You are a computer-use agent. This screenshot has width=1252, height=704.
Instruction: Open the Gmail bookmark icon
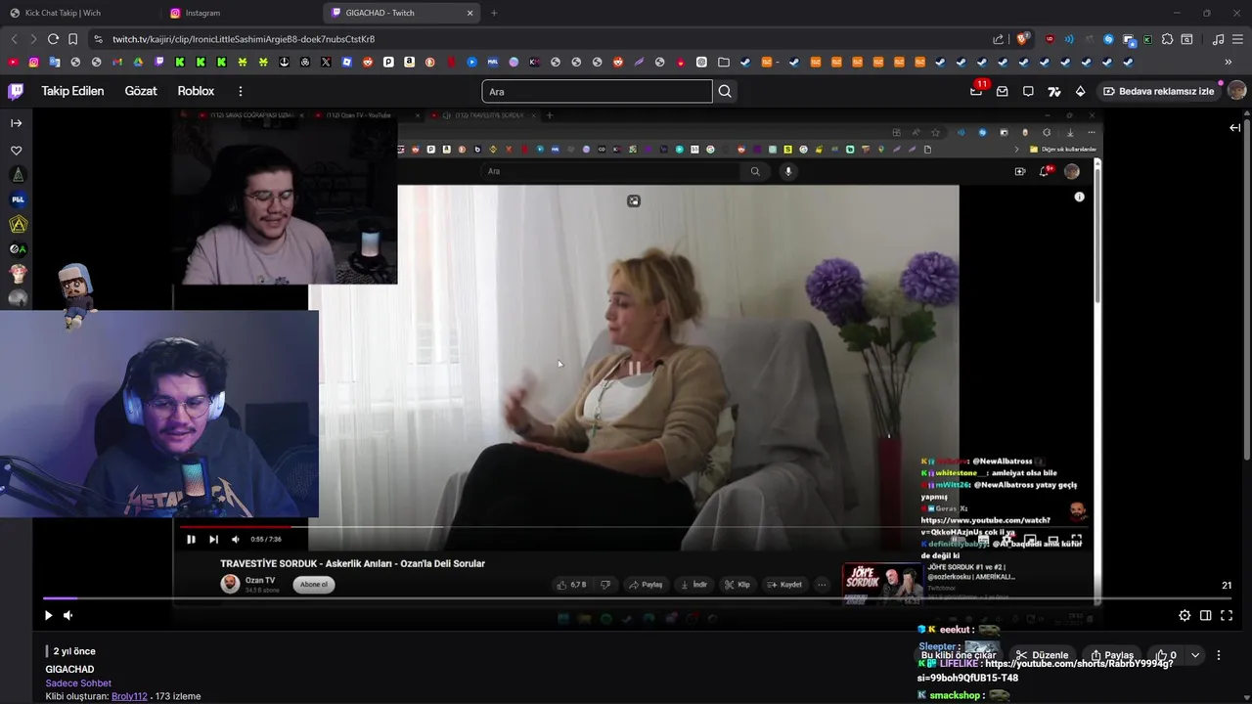116,62
